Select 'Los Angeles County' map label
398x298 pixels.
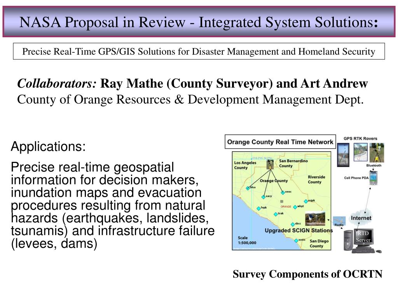245,165
